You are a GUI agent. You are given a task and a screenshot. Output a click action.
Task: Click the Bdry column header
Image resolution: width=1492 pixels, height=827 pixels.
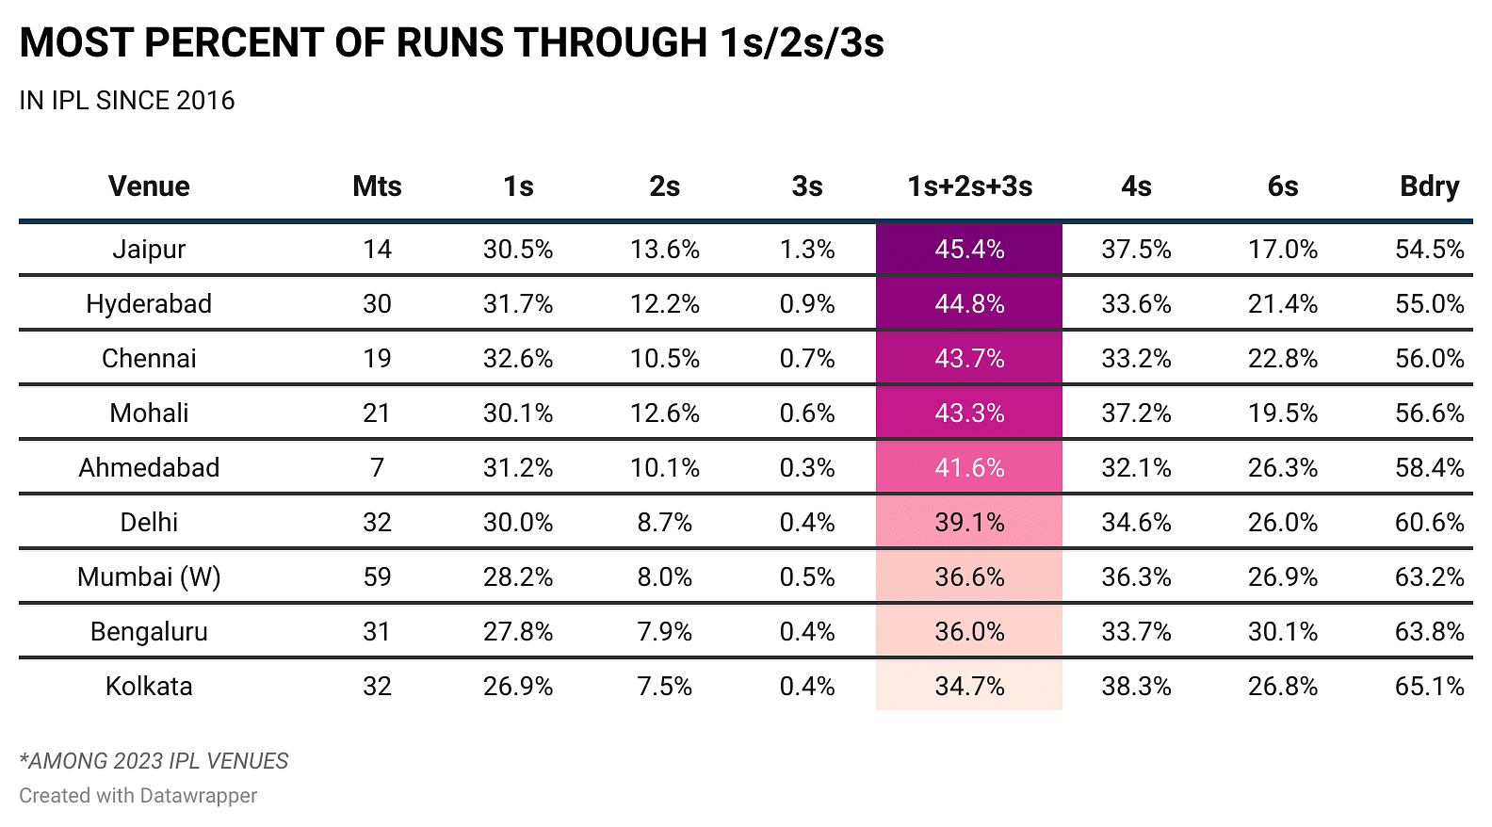[1429, 186]
